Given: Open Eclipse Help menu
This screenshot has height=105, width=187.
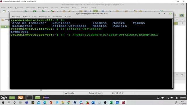Looking at the screenshot, I should (x=93, y=8).
